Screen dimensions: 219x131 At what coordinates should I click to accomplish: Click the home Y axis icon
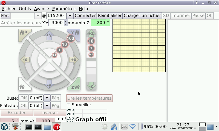[74, 34]
